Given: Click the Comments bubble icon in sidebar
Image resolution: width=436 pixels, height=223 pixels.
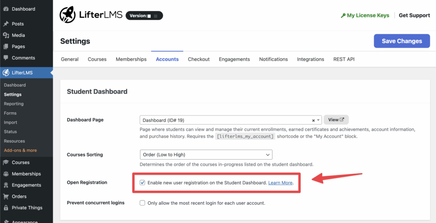Looking at the screenshot, I should (x=6, y=58).
